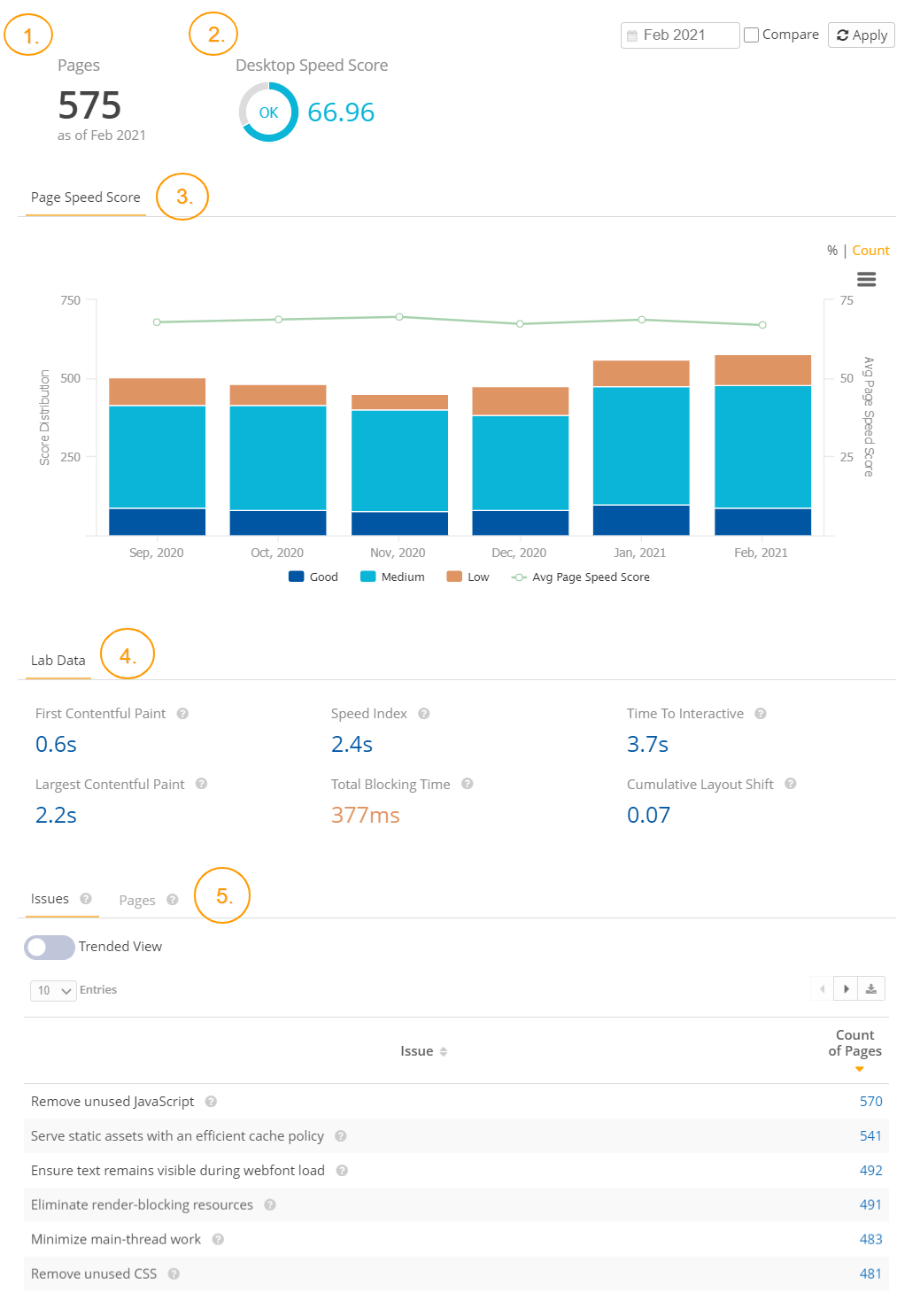This screenshot has width=920, height=1293.
Task: Click the Apply button
Action: point(861,35)
